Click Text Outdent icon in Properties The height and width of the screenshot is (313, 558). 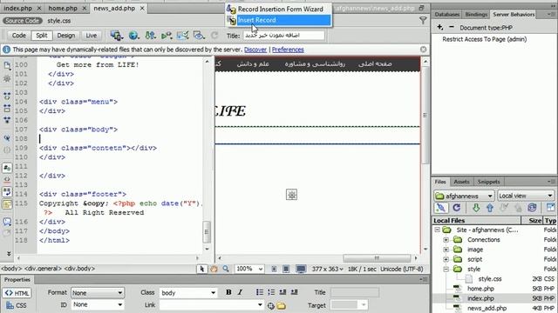(282, 292)
